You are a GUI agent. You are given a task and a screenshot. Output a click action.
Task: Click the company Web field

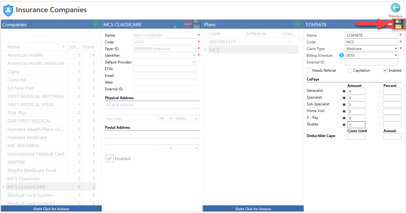click(165, 82)
